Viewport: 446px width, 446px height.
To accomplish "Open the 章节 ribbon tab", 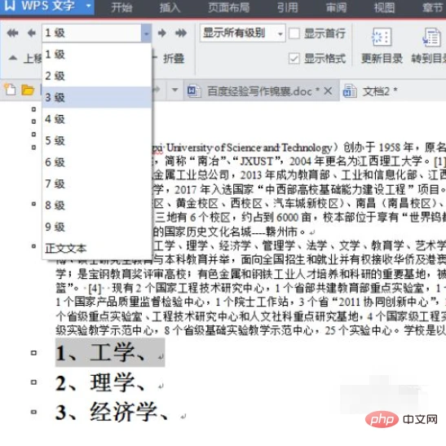I will point(432,7).
